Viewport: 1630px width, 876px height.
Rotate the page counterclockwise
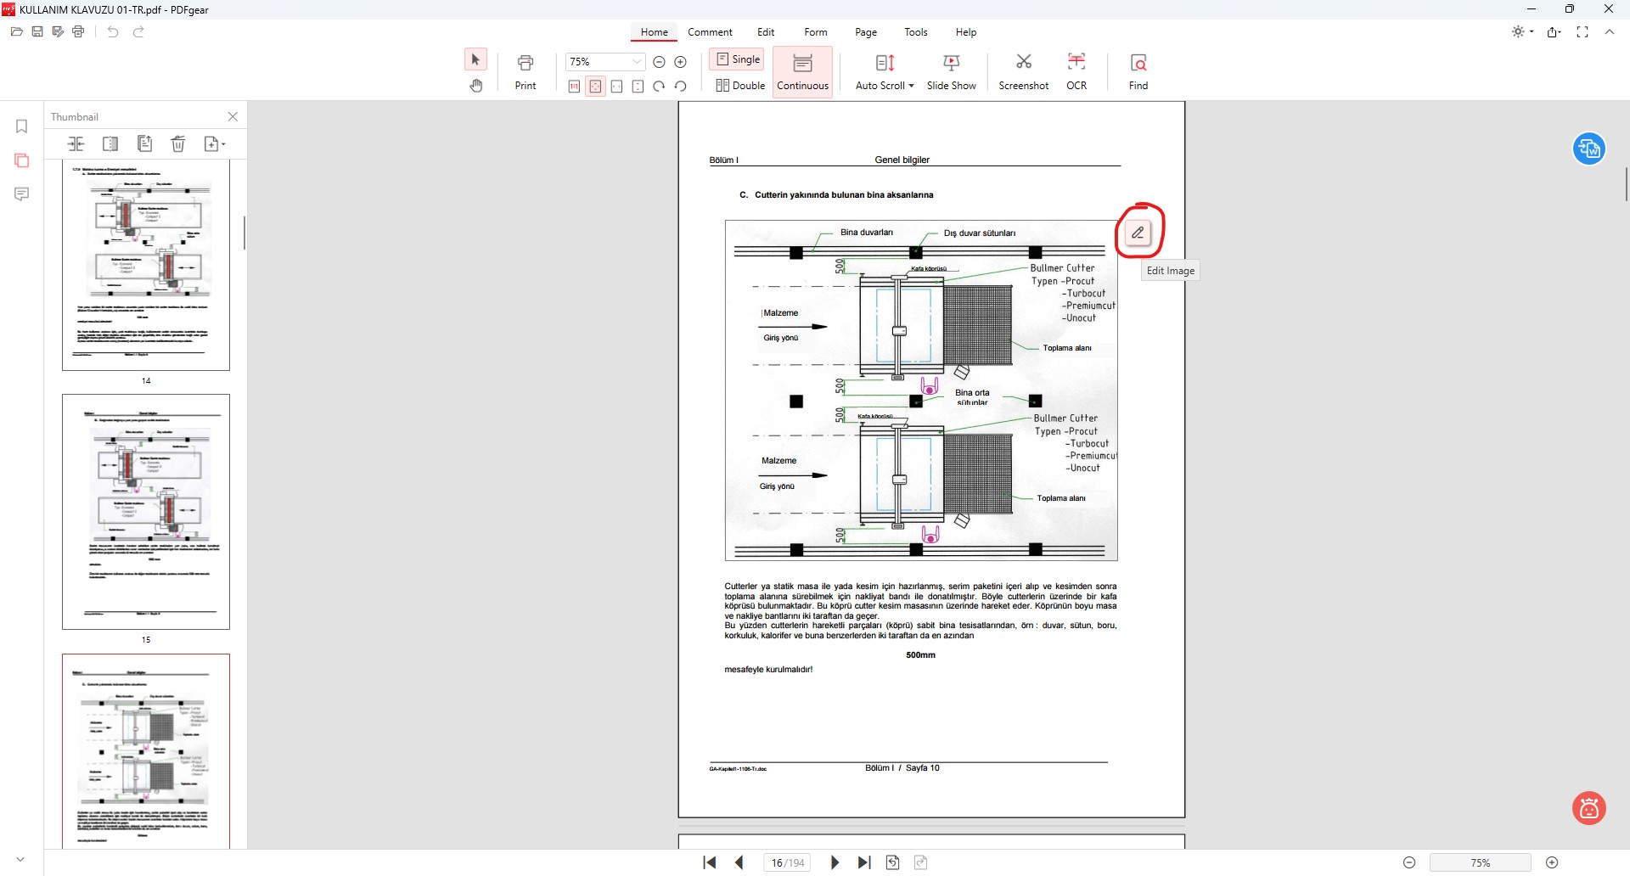click(x=680, y=87)
